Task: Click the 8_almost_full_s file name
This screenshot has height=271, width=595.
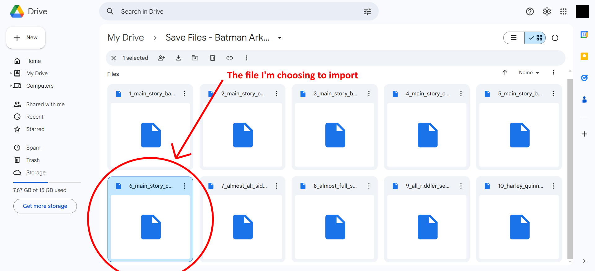Action: click(x=335, y=186)
